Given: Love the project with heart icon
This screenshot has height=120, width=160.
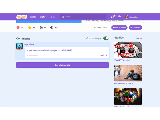Looking at the screenshot, I should (x=18, y=27).
